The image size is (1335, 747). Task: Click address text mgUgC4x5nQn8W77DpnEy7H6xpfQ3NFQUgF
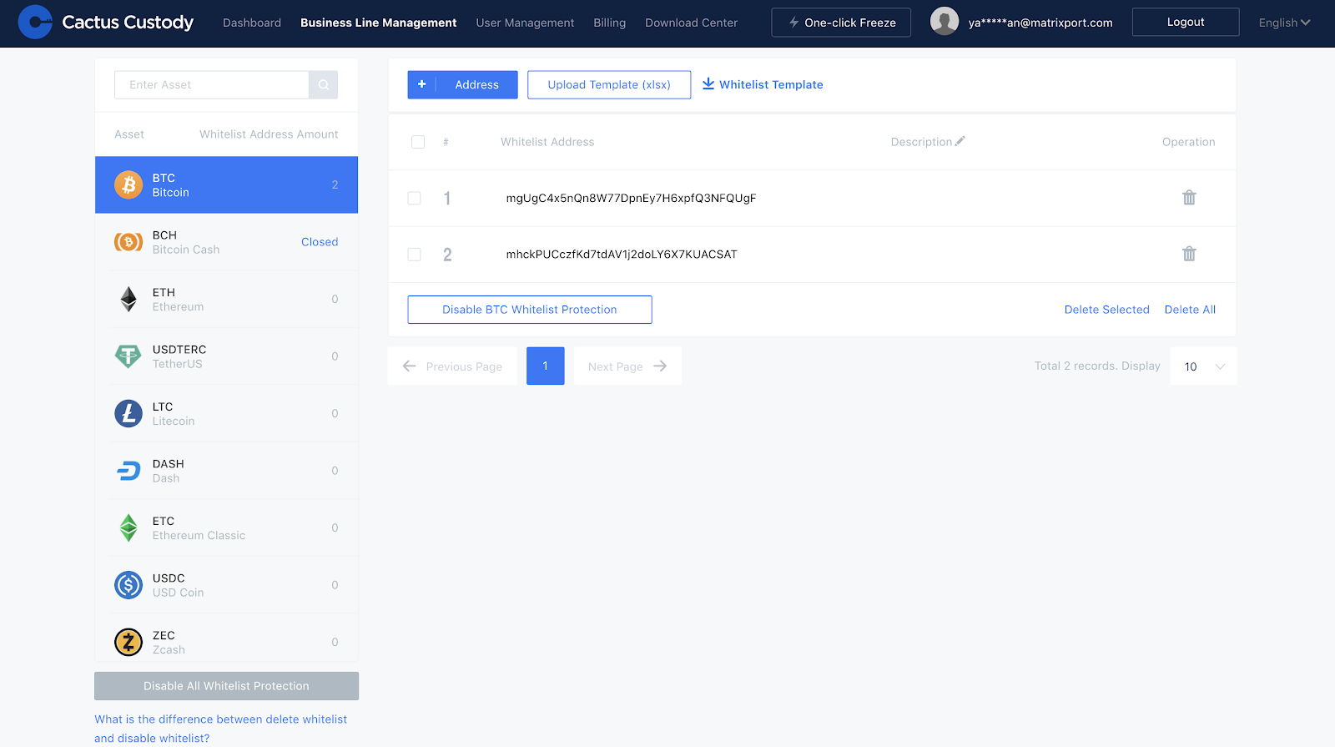[x=631, y=198]
